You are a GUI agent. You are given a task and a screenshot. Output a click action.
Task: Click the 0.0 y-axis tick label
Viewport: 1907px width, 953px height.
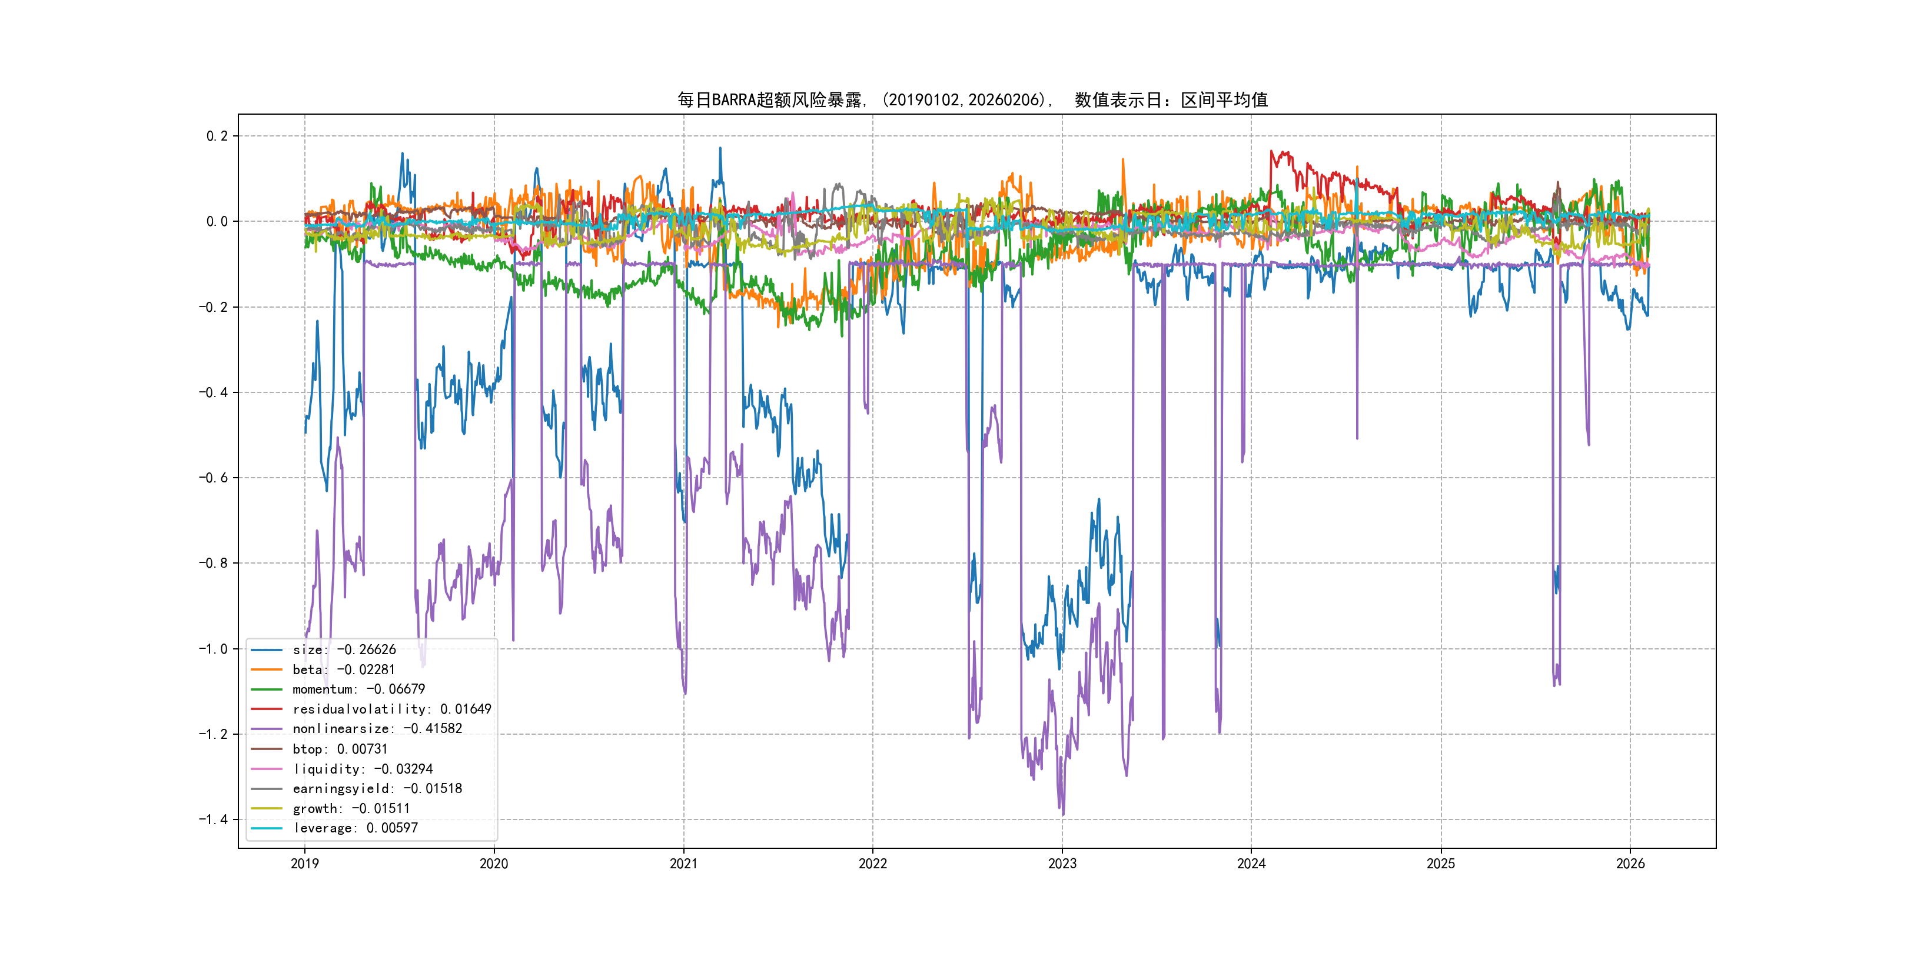[217, 221]
